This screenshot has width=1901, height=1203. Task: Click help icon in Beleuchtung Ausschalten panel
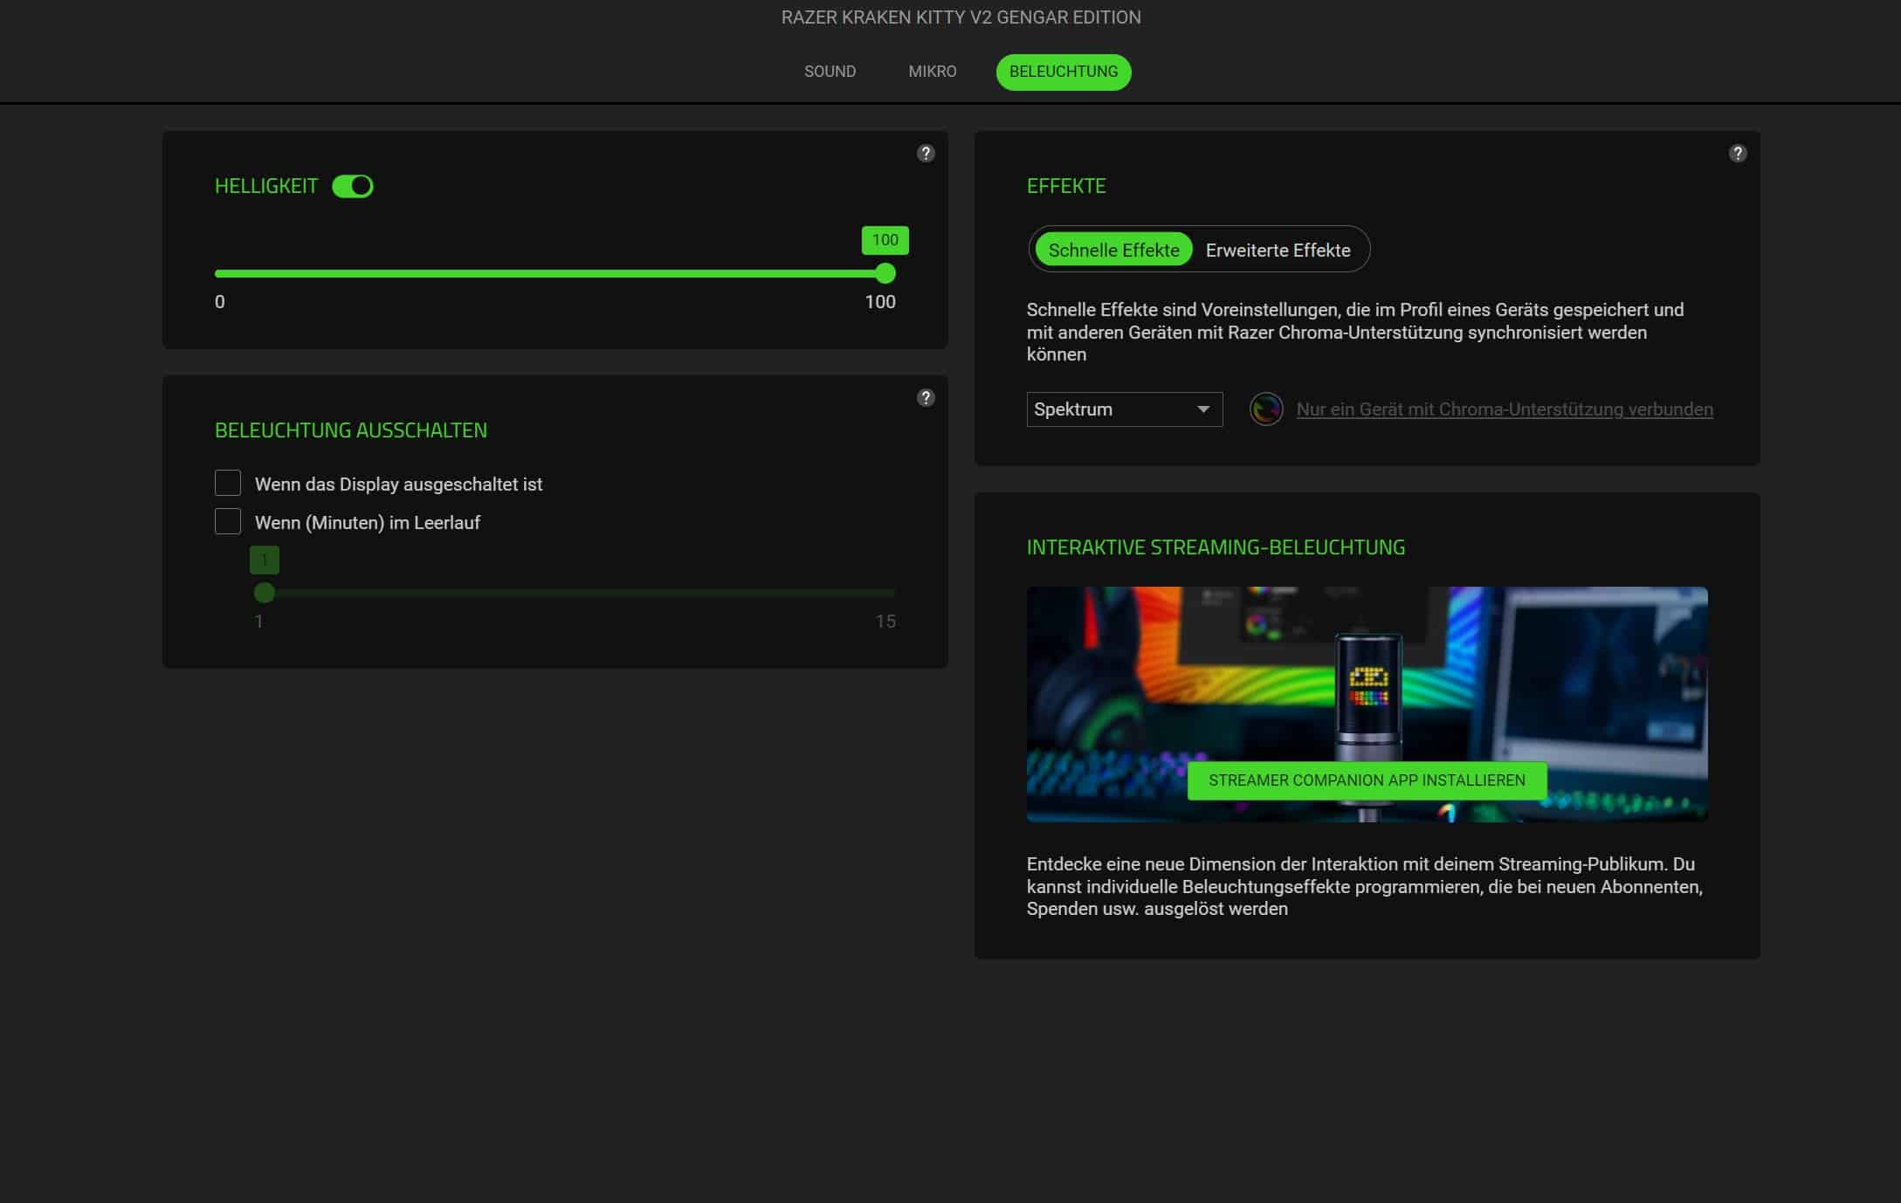pos(926,398)
